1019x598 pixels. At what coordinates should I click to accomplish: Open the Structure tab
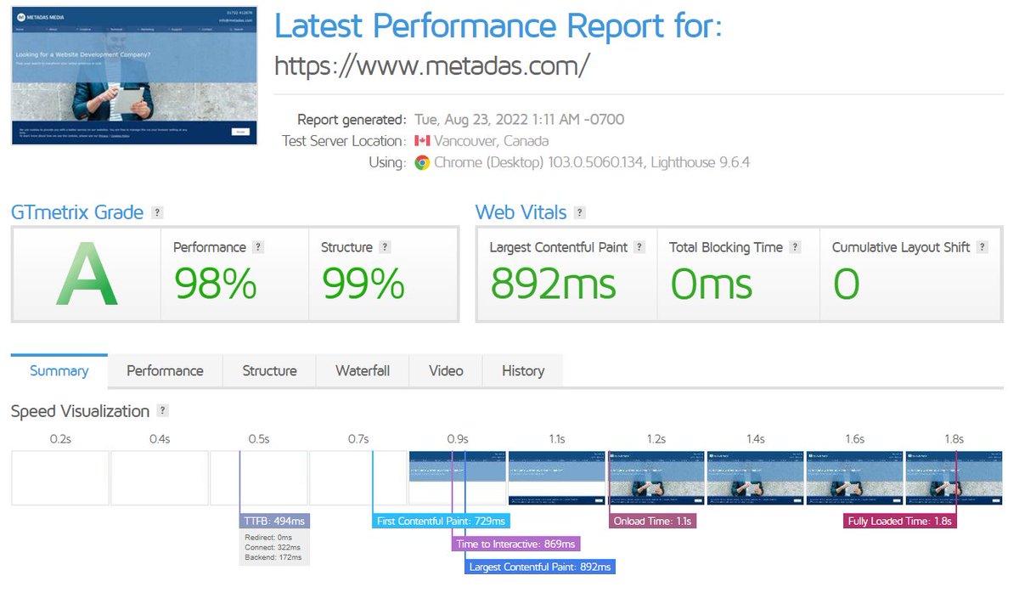(269, 370)
